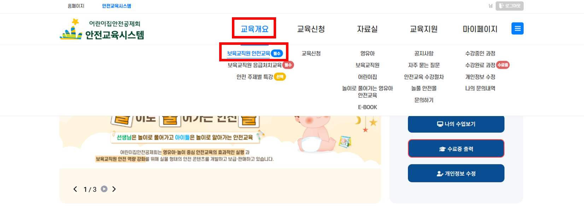Advance to next banner slide arrow
This screenshot has height=206, width=584.
click(114, 189)
